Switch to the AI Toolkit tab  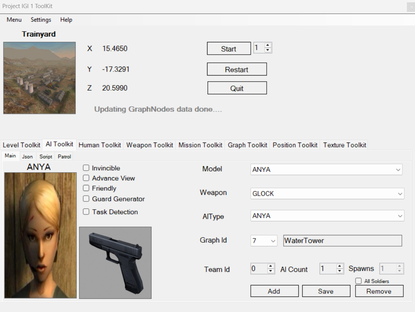click(59, 144)
